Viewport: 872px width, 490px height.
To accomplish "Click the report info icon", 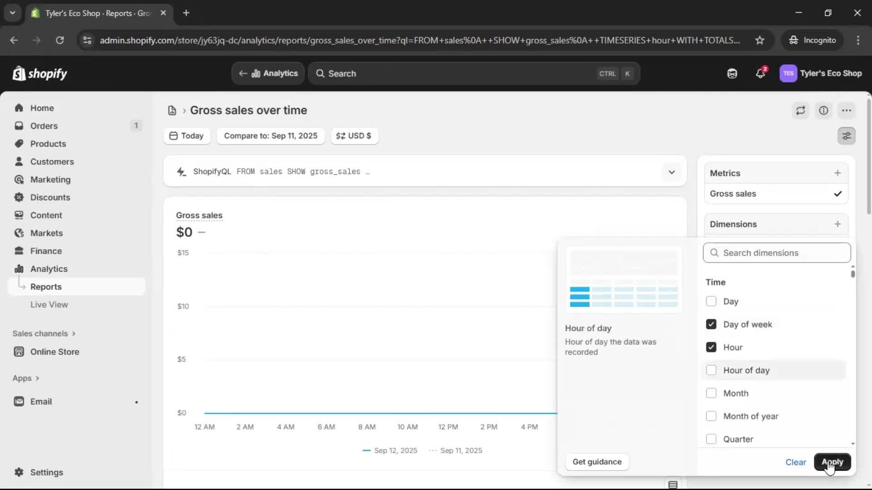I will [x=824, y=110].
